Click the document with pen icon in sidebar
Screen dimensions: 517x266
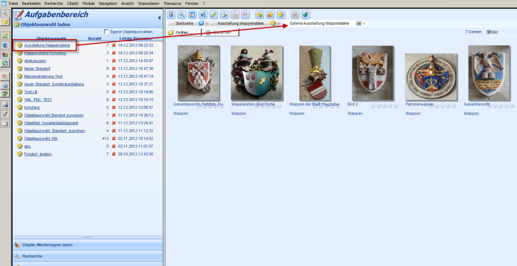(5, 114)
